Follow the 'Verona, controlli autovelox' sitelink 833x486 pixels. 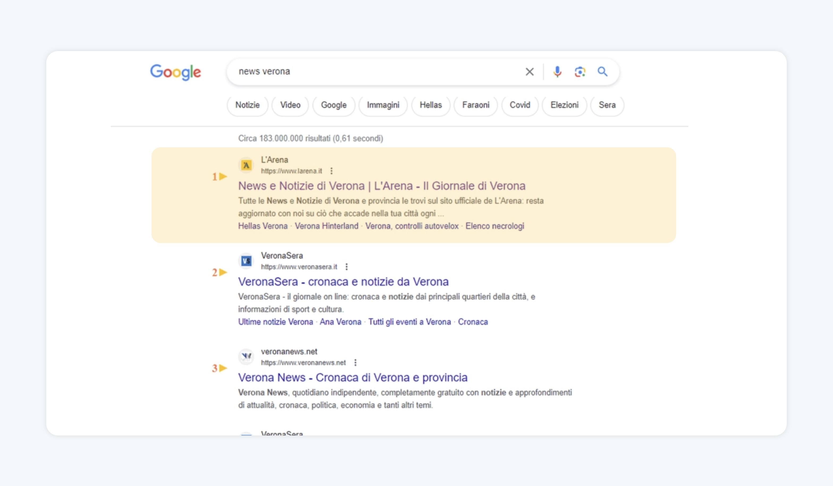(x=412, y=226)
